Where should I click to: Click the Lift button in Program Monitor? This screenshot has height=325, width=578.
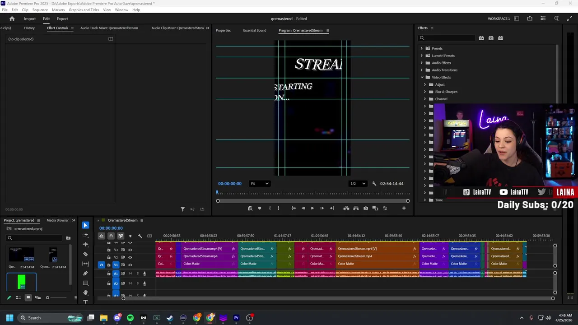tap(346, 208)
